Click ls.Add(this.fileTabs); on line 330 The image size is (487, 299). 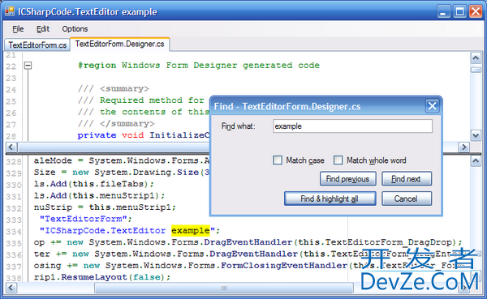click(94, 184)
